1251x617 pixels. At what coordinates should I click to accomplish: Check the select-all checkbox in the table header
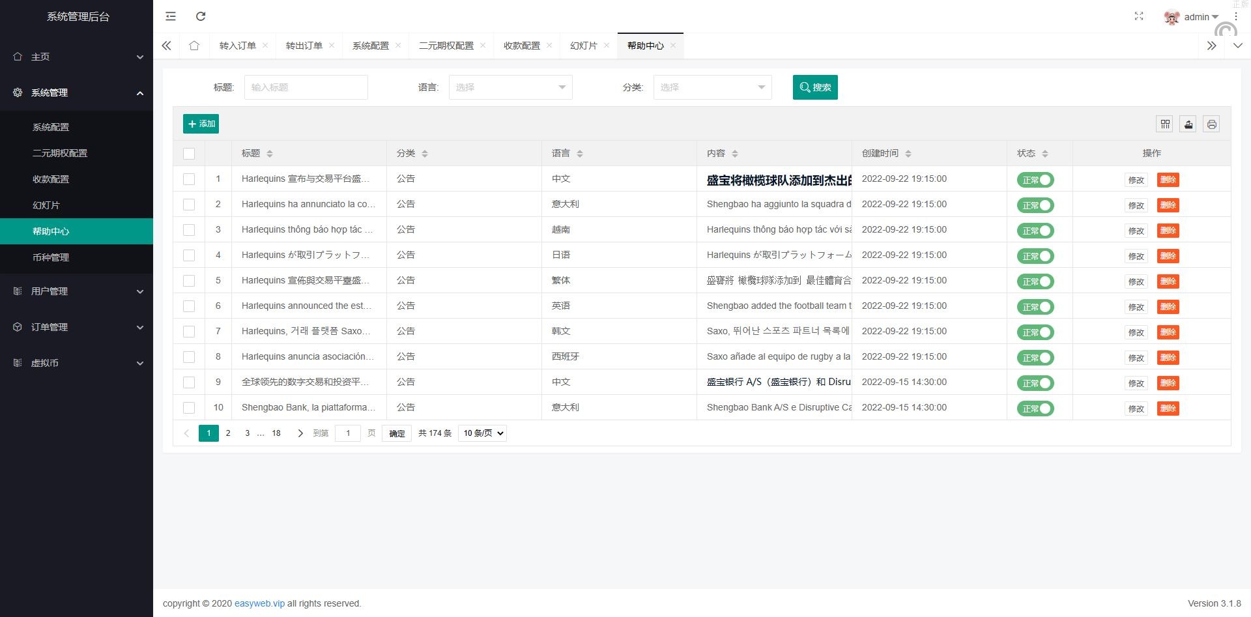point(189,154)
